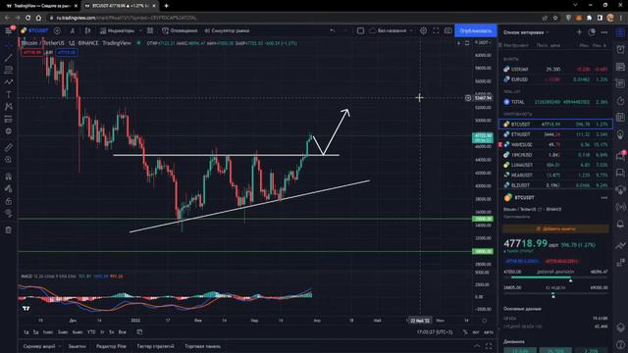
Task: Open the Редактор Pine tab
Action: coord(111,346)
